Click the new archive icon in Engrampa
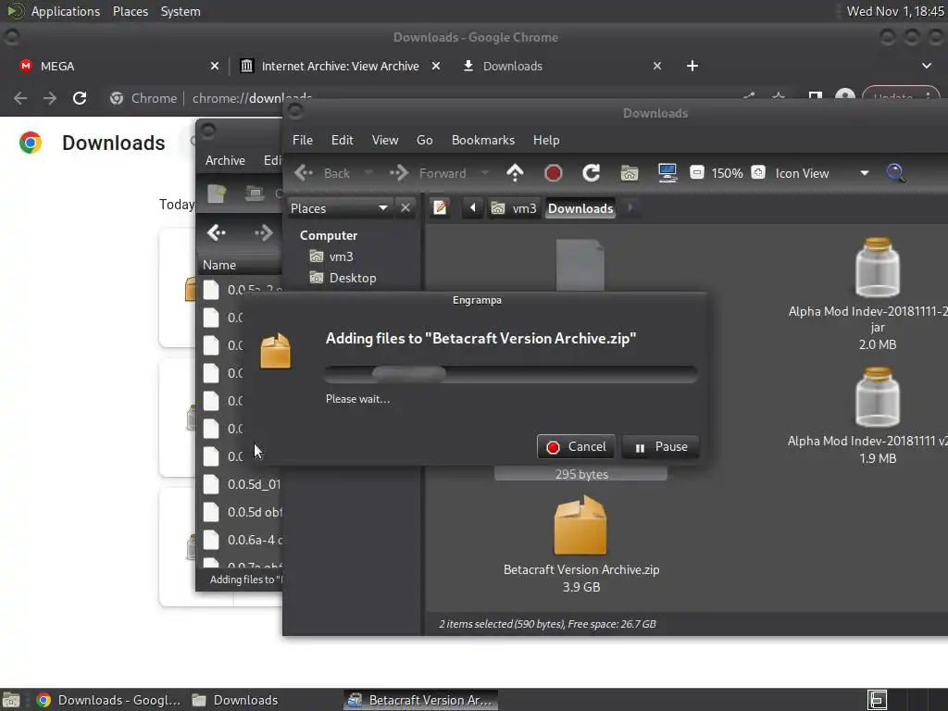This screenshot has width=948, height=711. click(x=217, y=193)
